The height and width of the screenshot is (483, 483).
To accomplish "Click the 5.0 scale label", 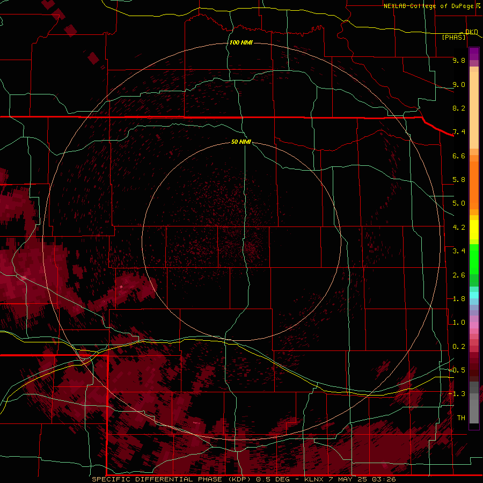I will (459, 203).
